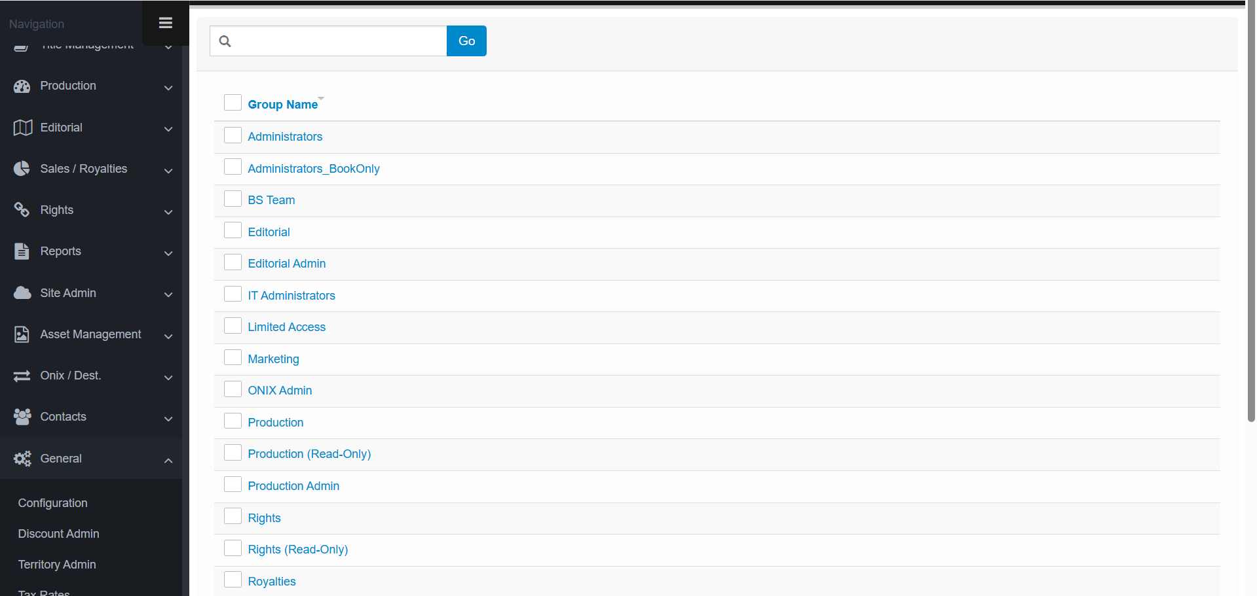Click the Rights link icon in sidebar
This screenshot has width=1257, height=596.
tap(22, 210)
